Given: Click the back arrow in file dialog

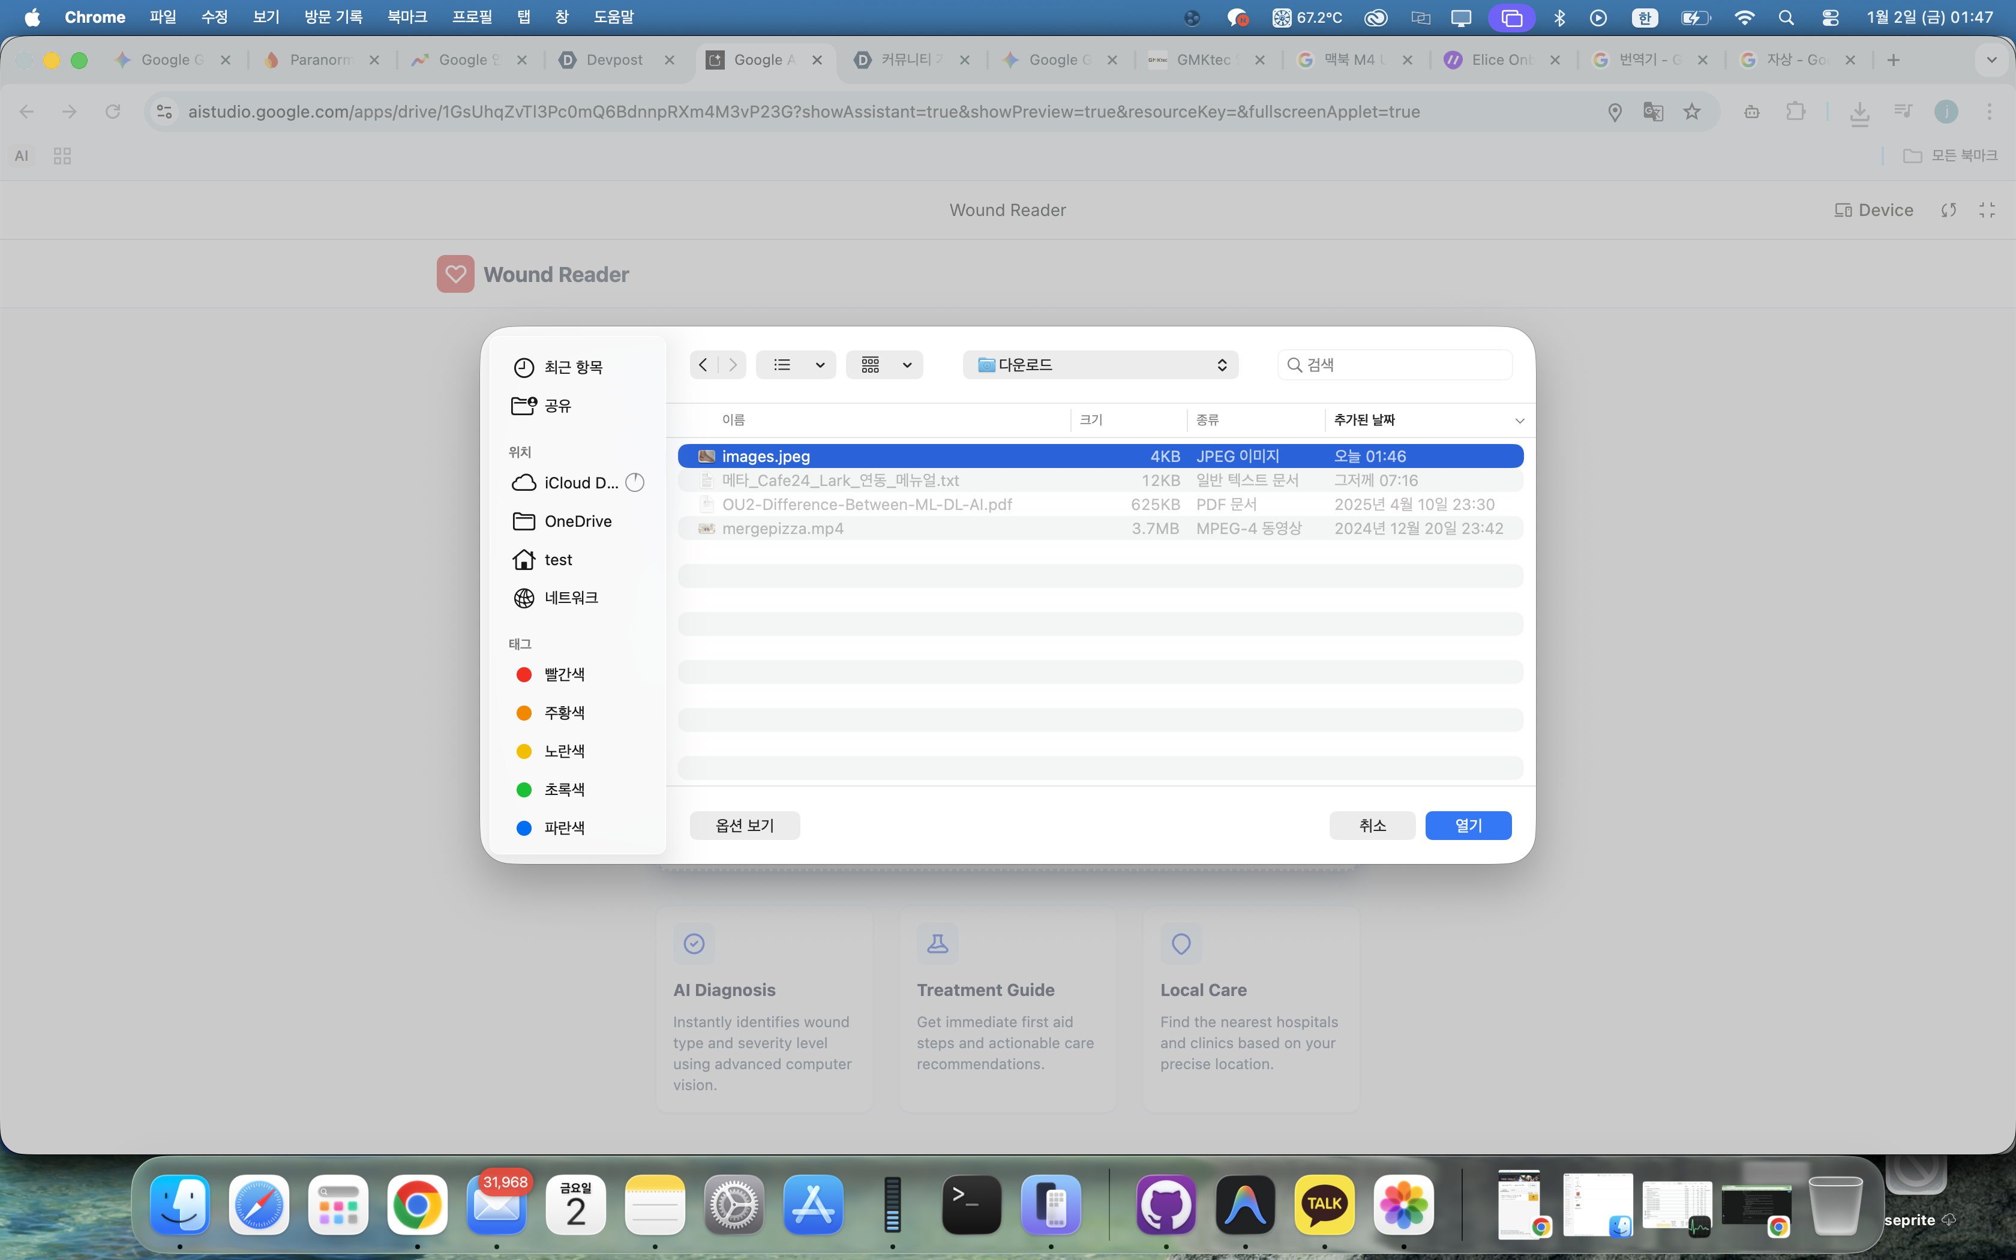Looking at the screenshot, I should 703,365.
